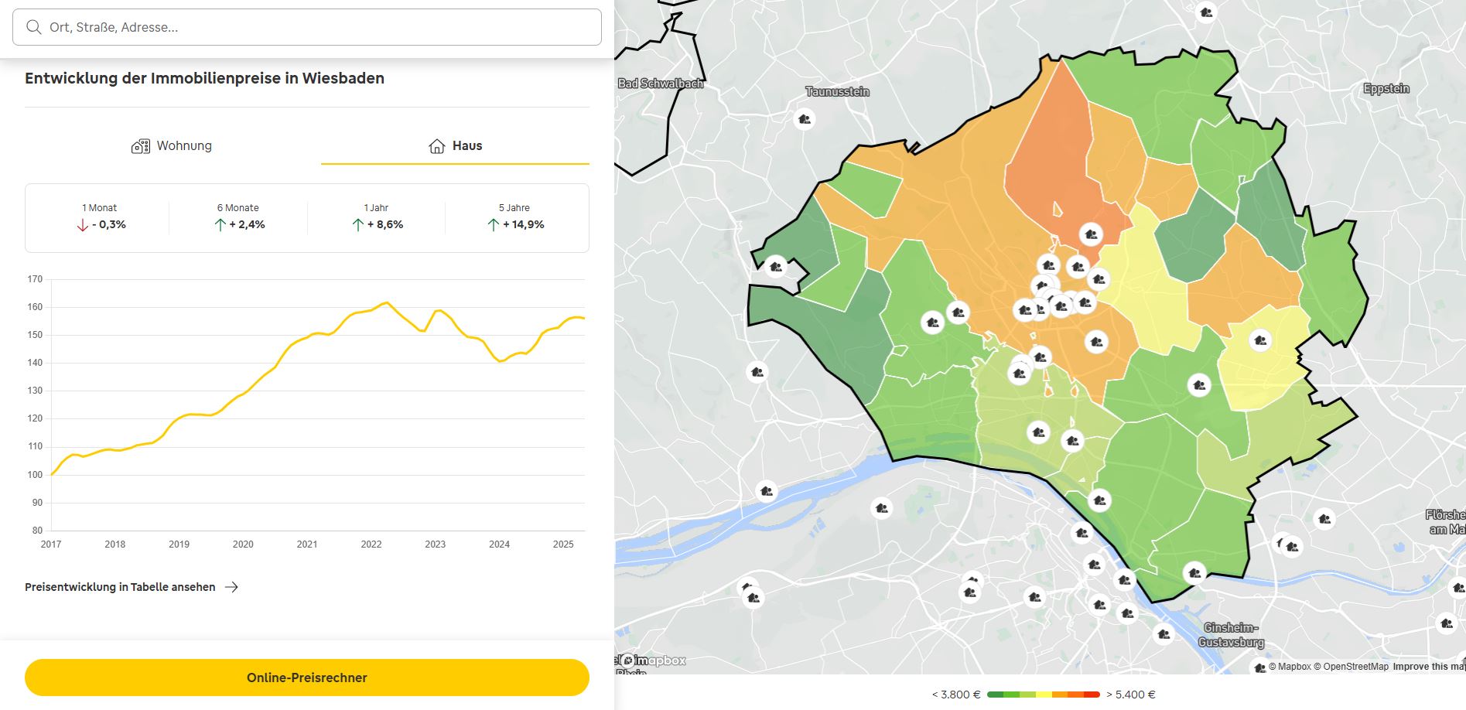Select the Haus house icon
Viewport: 1466px width, 710px height.
[435, 145]
